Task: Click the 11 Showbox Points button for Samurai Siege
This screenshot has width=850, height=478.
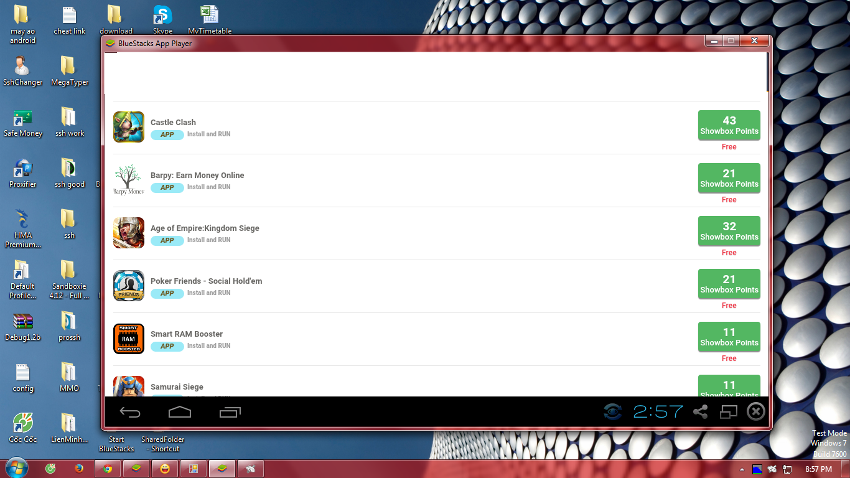Action: coord(729,386)
